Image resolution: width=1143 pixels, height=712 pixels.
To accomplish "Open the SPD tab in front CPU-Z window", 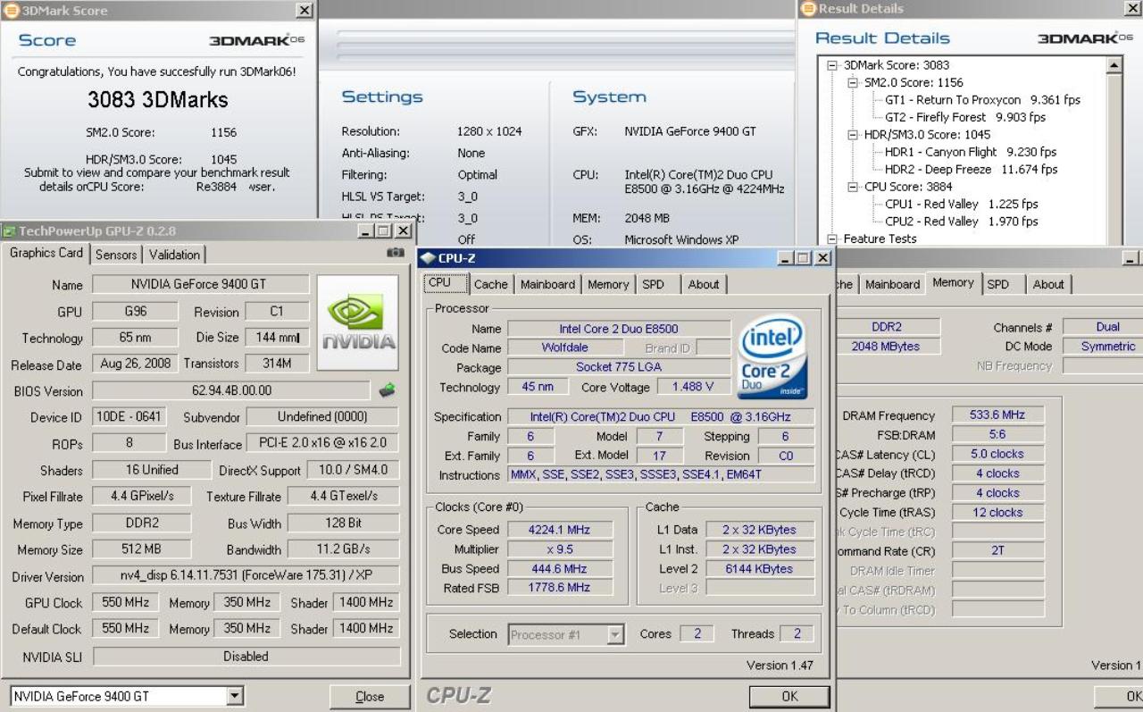I will coord(653,284).
